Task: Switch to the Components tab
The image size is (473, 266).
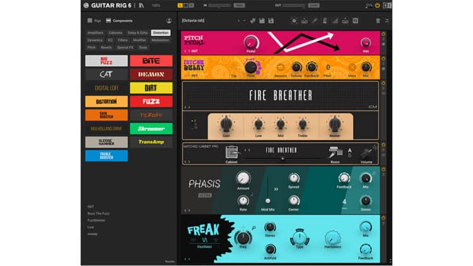Action: pyautogui.click(x=119, y=21)
